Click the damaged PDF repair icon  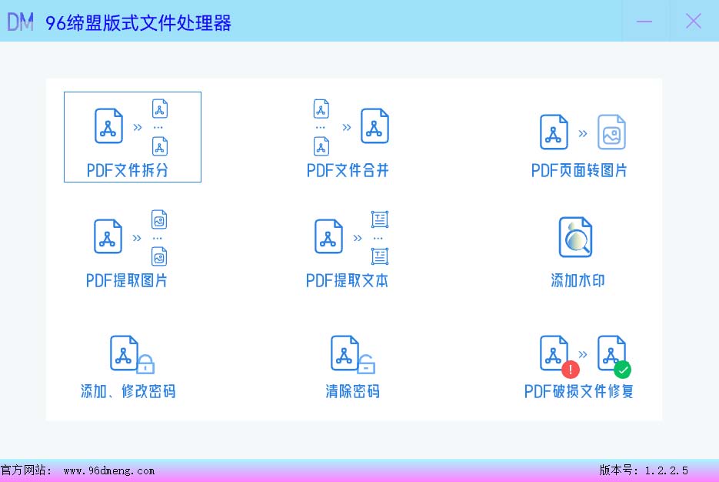[584, 354]
